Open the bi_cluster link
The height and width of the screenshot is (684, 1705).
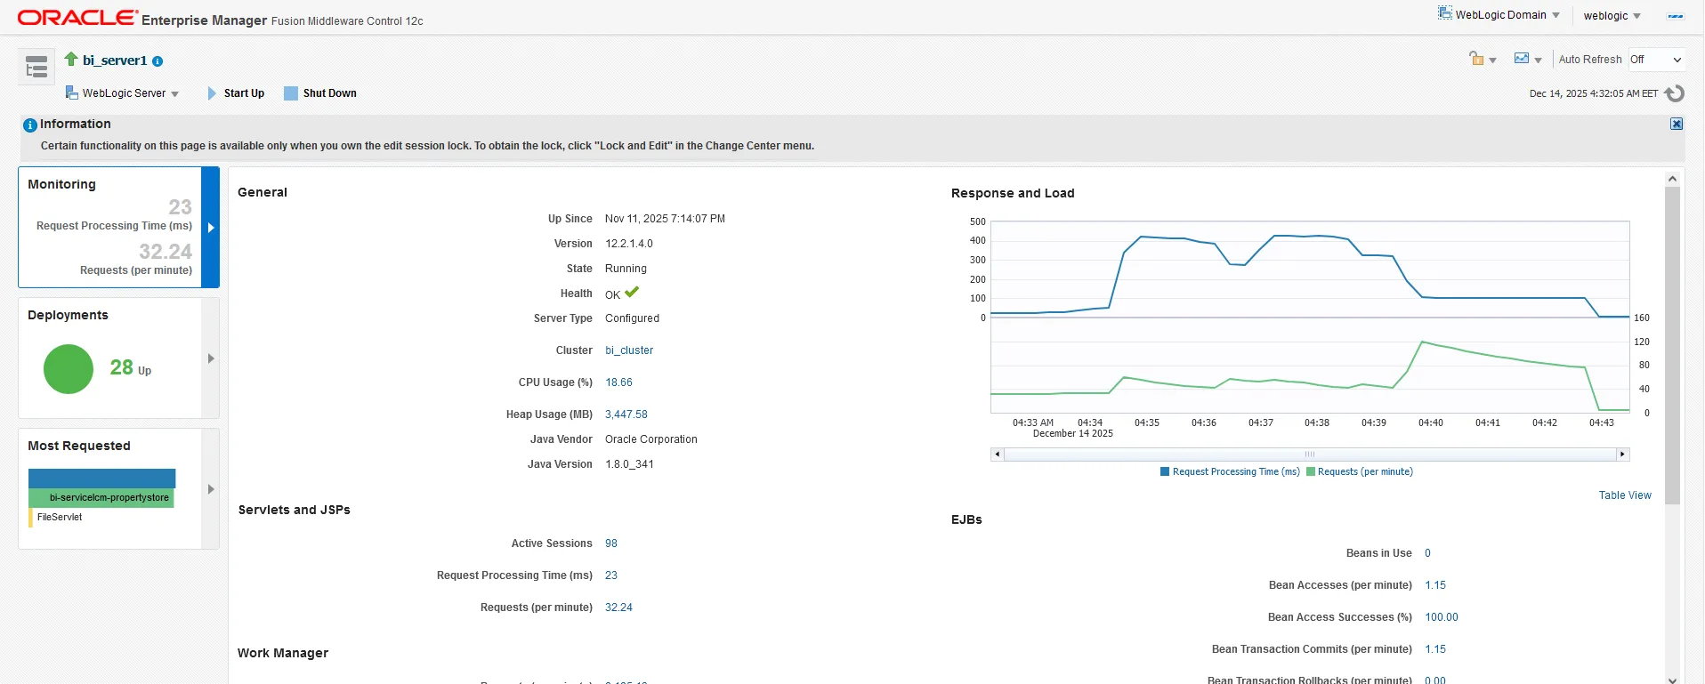coord(628,350)
